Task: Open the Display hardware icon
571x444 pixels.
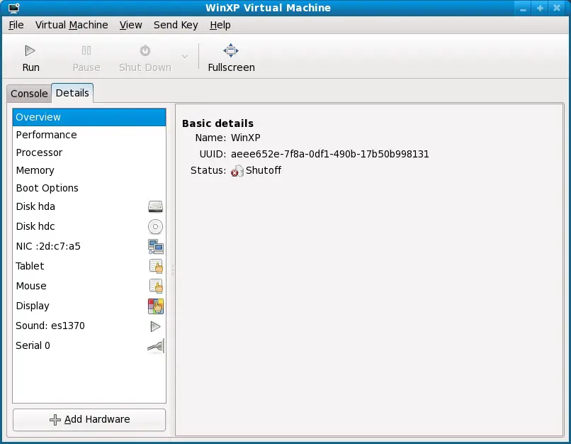Action: point(155,306)
